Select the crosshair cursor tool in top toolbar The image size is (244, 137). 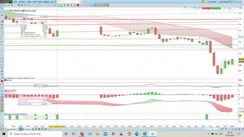pos(12,5)
